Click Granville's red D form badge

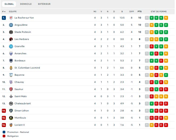pos(152,46)
